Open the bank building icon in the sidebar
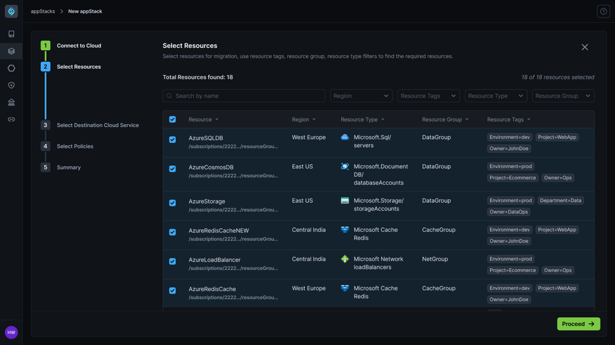615x345 pixels. tap(12, 102)
